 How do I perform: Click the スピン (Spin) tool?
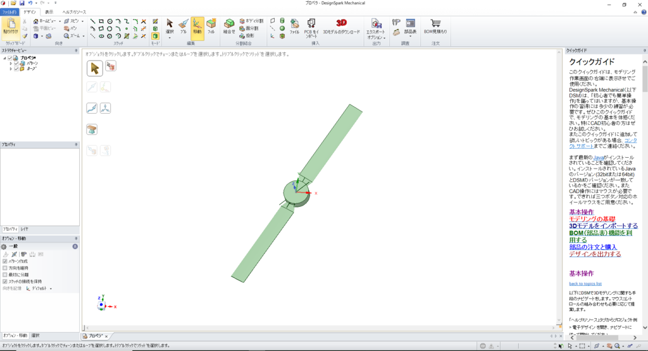coord(72,21)
